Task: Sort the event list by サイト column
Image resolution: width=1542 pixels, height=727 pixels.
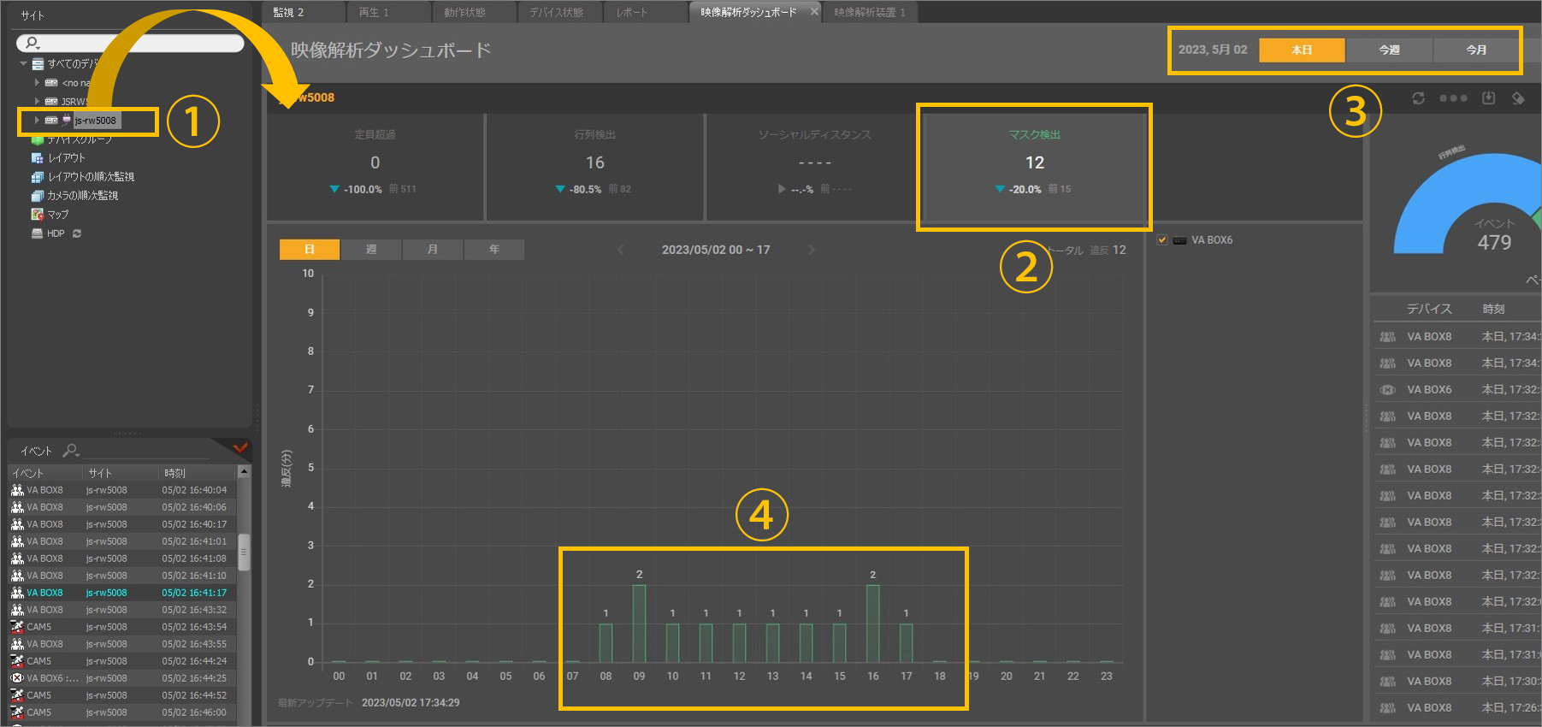Action: click(x=120, y=473)
